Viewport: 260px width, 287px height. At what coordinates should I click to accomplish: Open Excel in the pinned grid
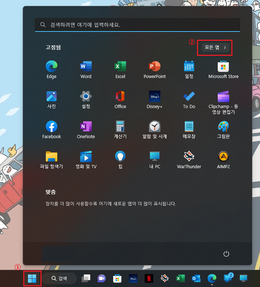[120, 69]
